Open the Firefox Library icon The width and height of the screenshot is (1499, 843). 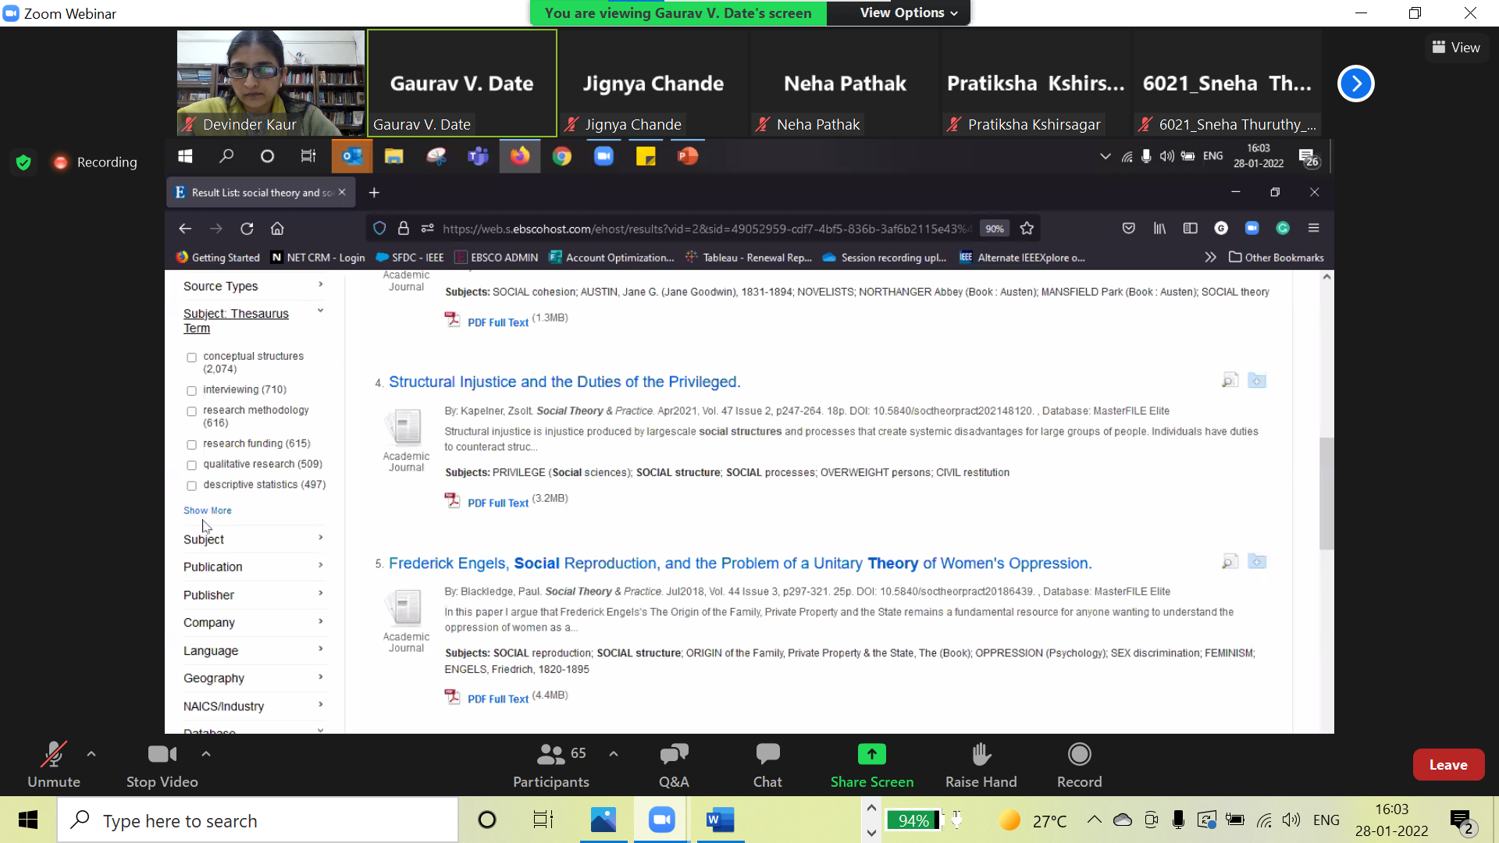coord(1159,228)
